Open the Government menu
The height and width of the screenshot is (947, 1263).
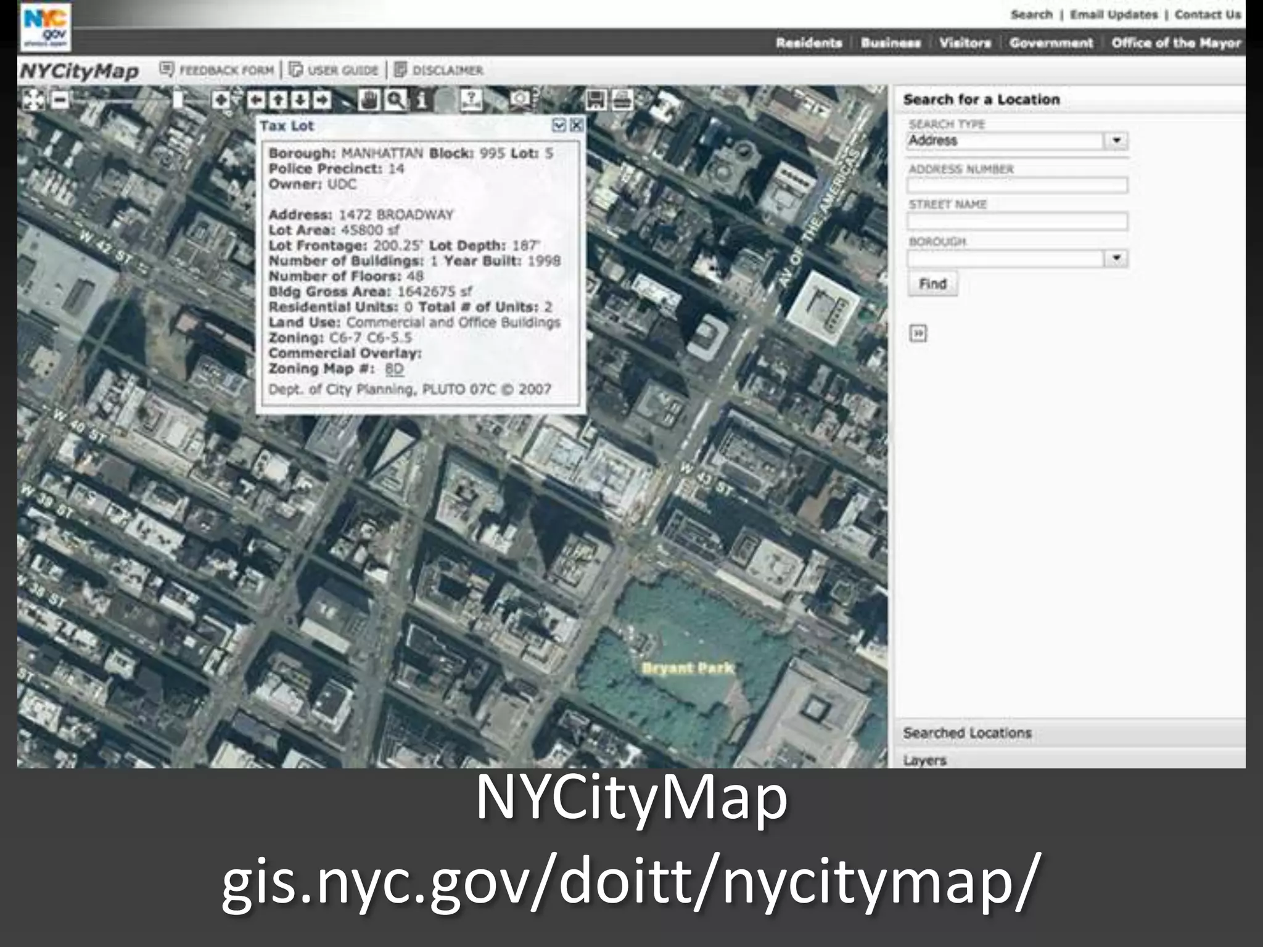tap(1051, 43)
